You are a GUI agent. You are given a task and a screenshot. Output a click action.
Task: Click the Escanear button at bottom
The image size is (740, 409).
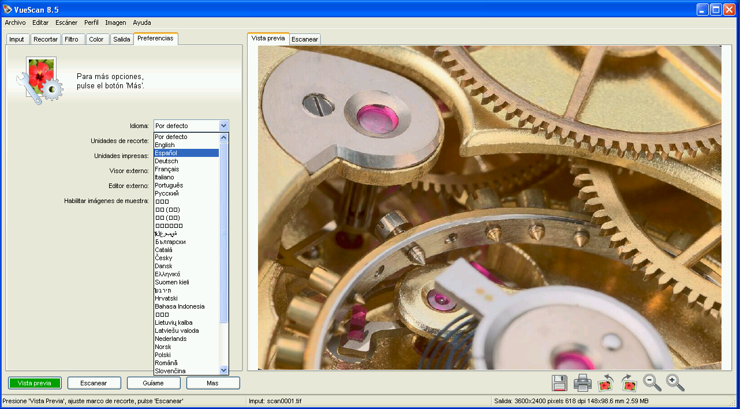[94, 383]
